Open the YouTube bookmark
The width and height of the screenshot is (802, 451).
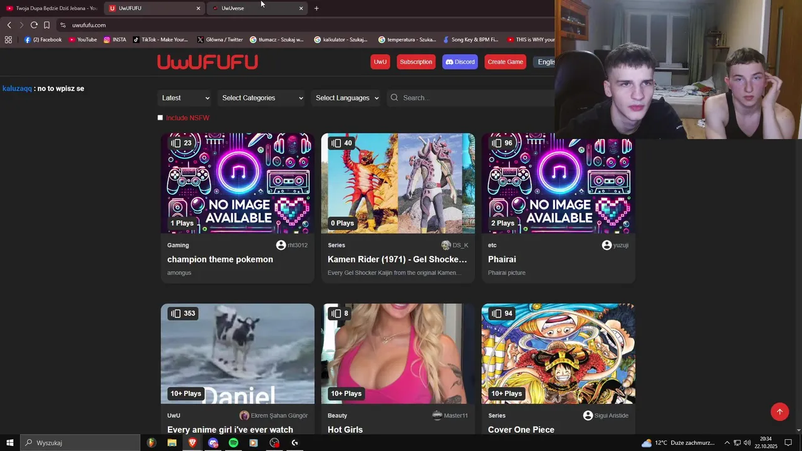[x=83, y=39]
